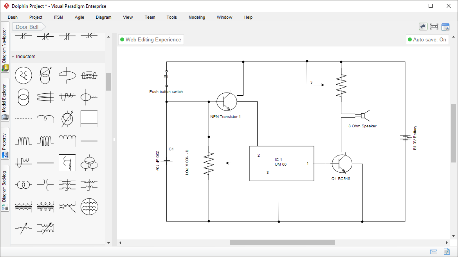Screen dimensions: 458x257
Task: Open the Diagram Navigator panel
Action: (5, 51)
